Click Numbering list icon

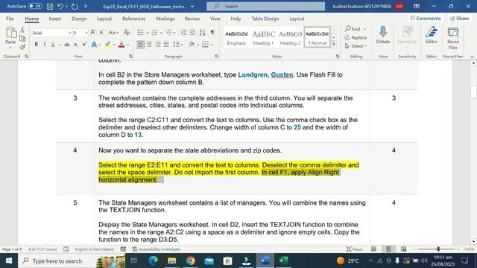154,32
